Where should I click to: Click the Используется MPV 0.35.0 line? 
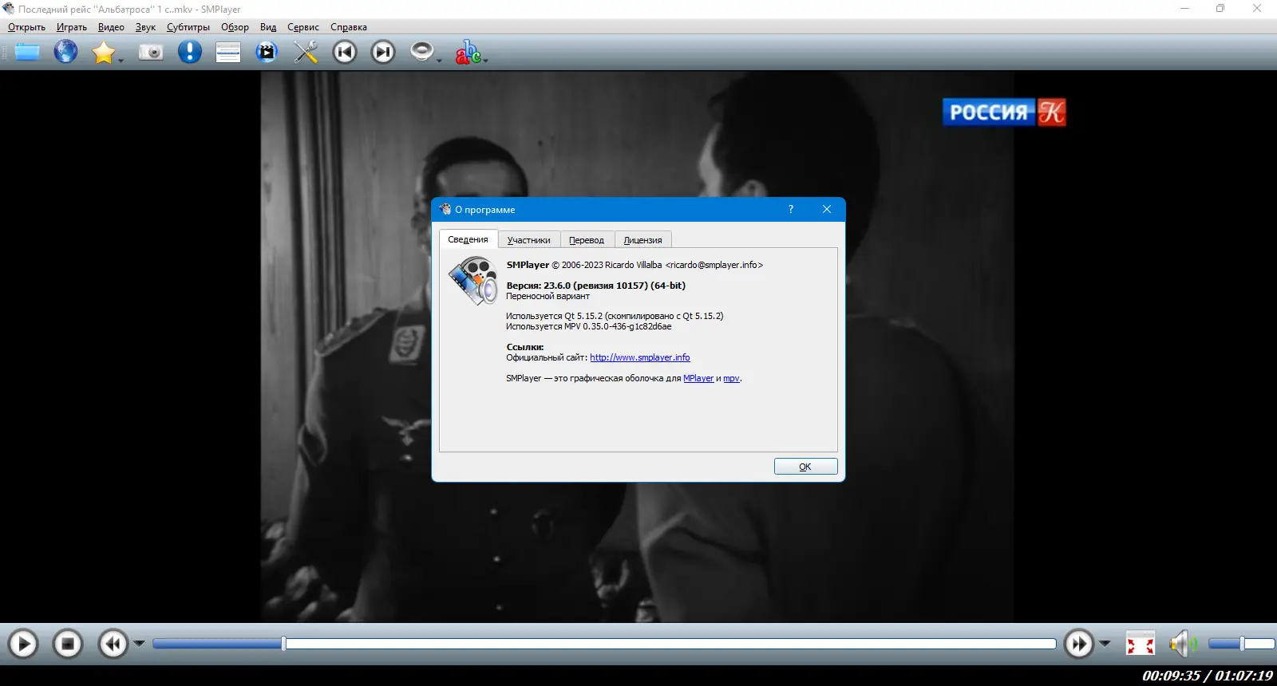click(x=589, y=326)
